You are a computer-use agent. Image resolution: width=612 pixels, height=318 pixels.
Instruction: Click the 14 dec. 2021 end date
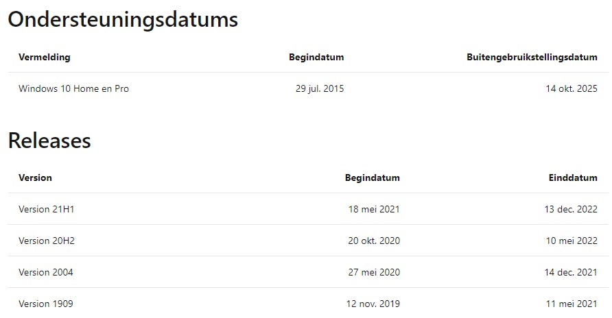click(569, 272)
